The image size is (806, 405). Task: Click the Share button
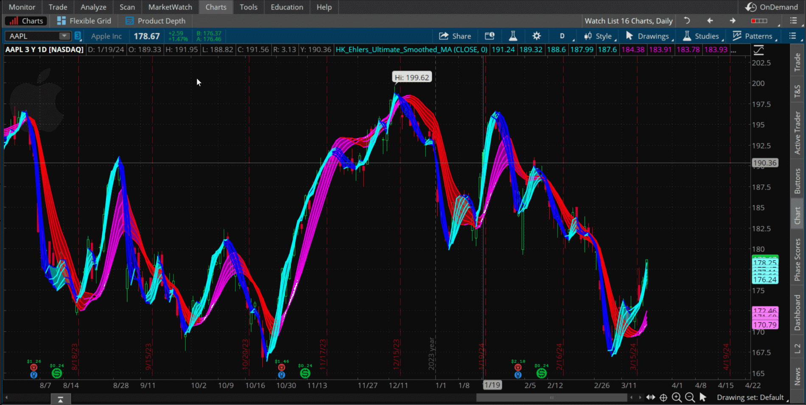(x=455, y=36)
